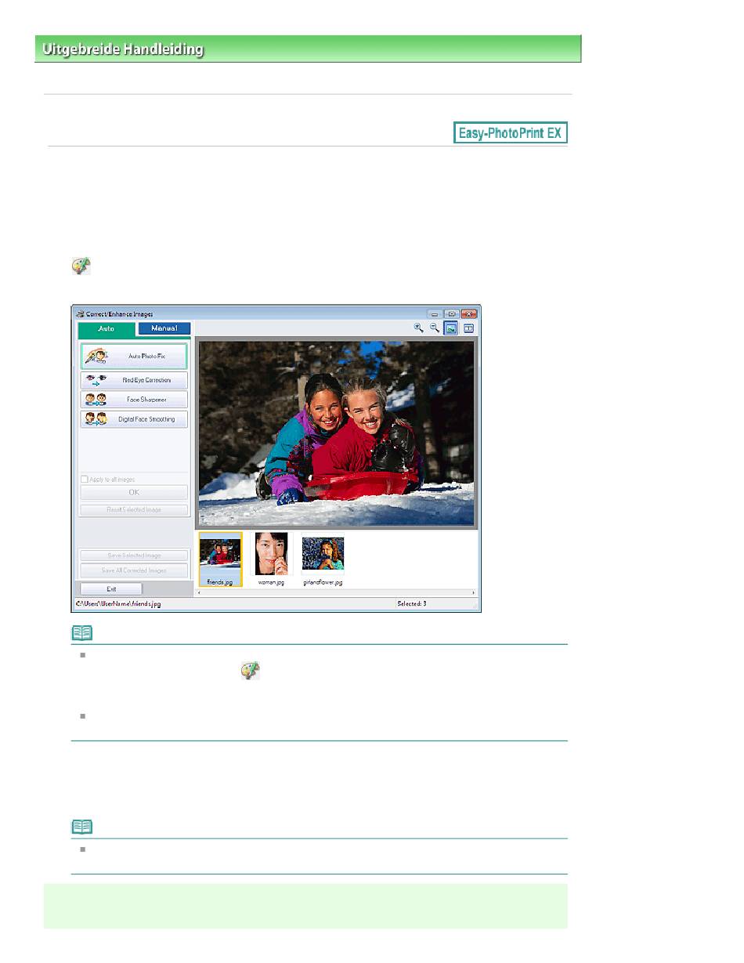This screenshot has height=963, width=744.
Task: Switch to the compare view icon
Action: coord(468,329)
